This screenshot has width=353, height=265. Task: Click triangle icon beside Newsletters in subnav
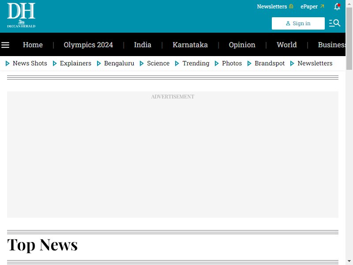[292, 63]
